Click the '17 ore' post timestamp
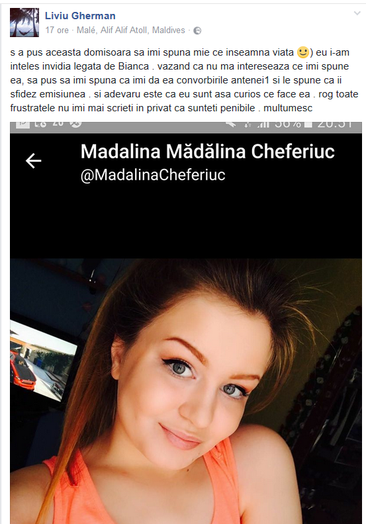The image size is (366, 524). pyautogui.click(x=57, y=30)
